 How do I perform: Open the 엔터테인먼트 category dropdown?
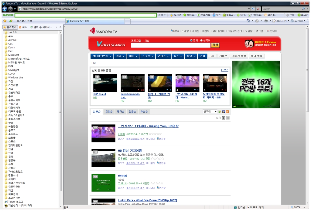102,56
